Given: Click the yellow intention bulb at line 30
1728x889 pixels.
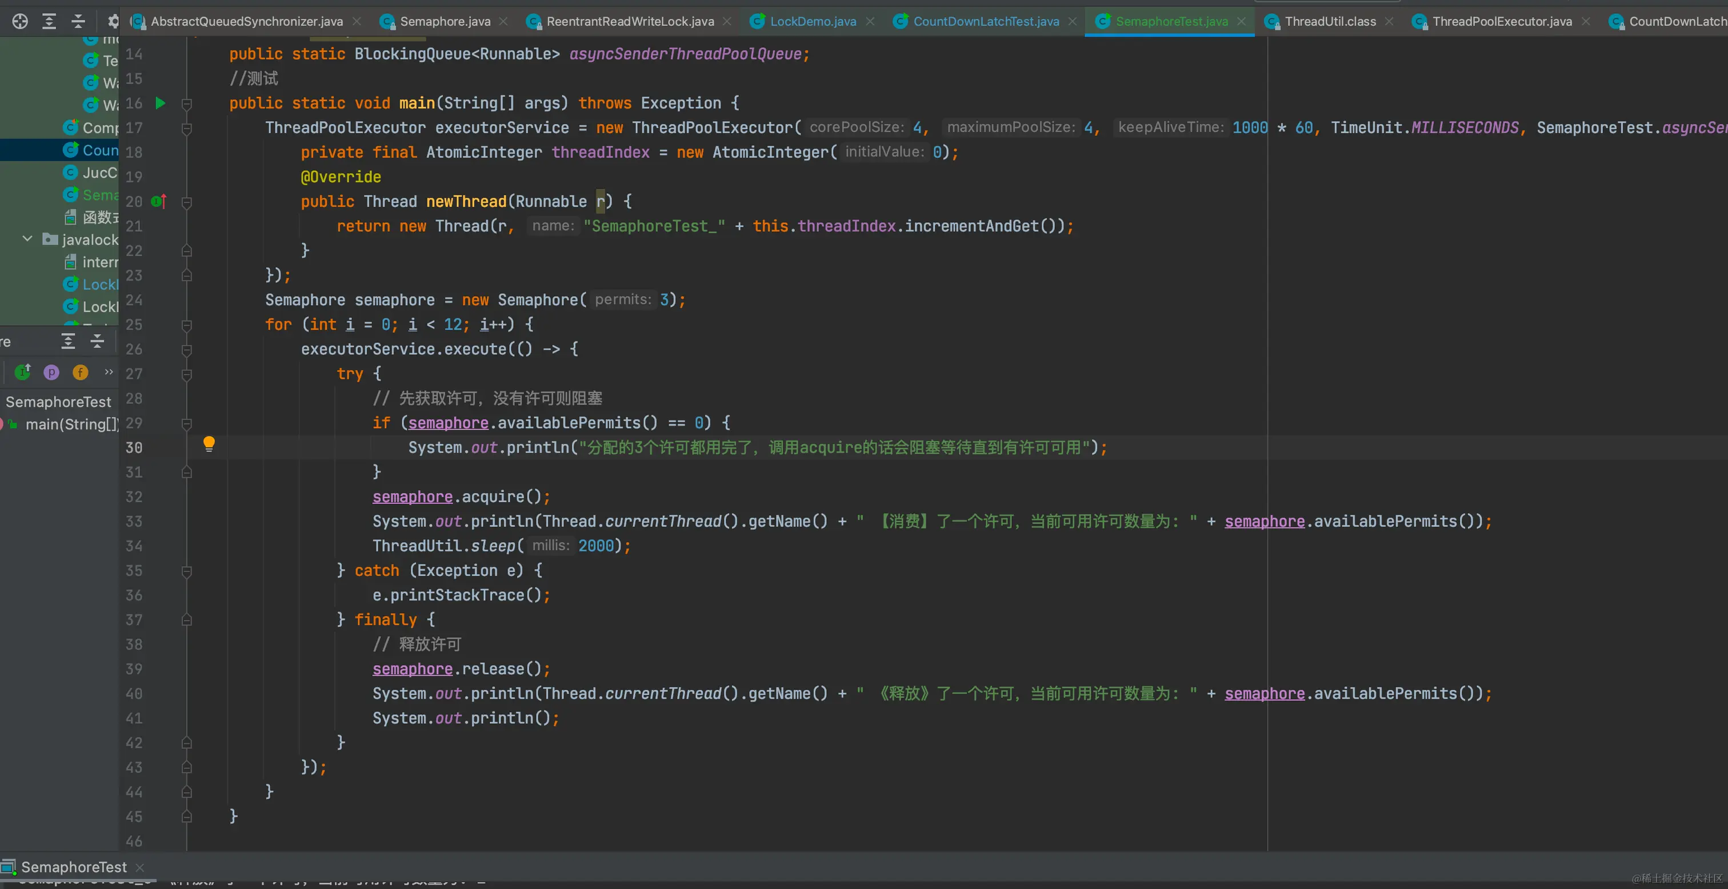Looking at the screenshot, I should coord(209,443).
